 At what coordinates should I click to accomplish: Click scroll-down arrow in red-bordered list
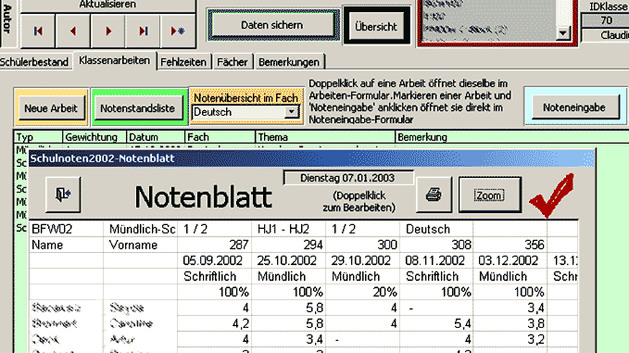click(x=563, y=33)
